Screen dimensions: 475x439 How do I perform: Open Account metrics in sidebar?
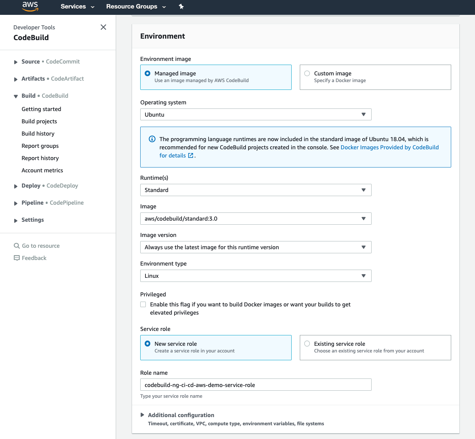[42, 170]
